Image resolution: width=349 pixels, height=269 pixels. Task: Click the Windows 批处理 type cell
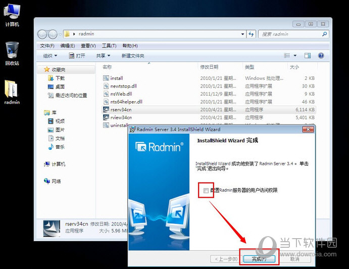(x=264, y=78)
